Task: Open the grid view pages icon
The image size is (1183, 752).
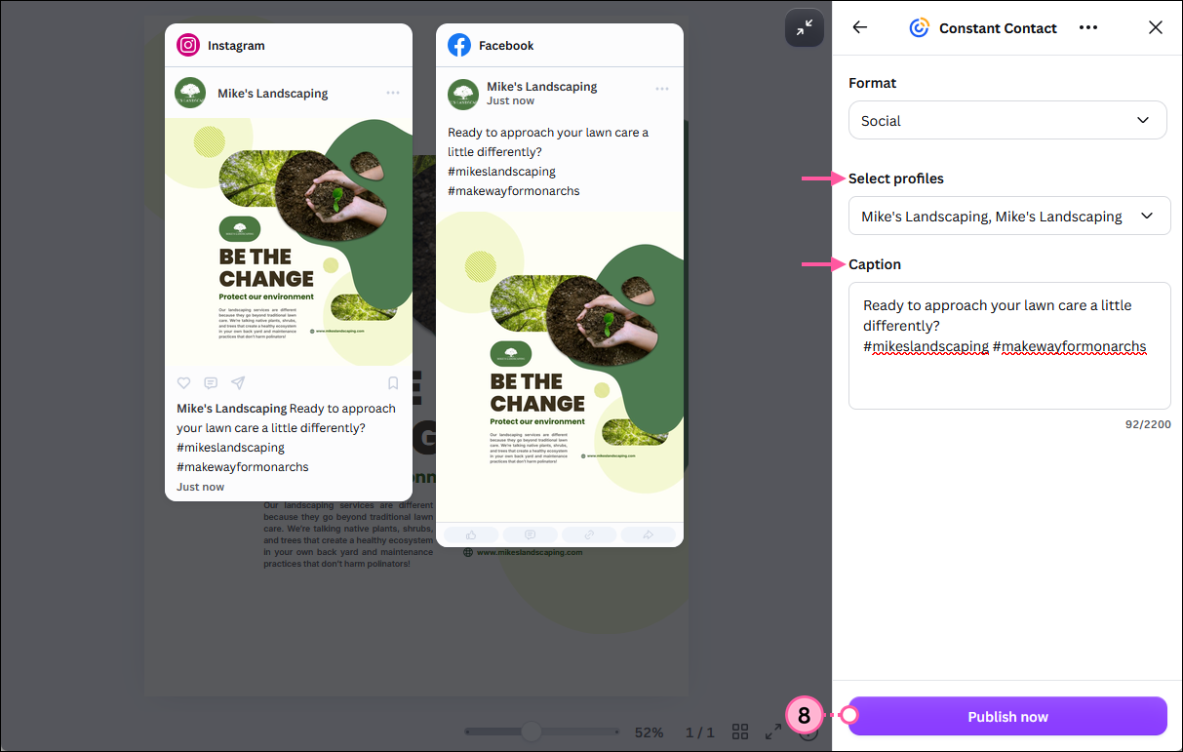Action: point(740,732)
